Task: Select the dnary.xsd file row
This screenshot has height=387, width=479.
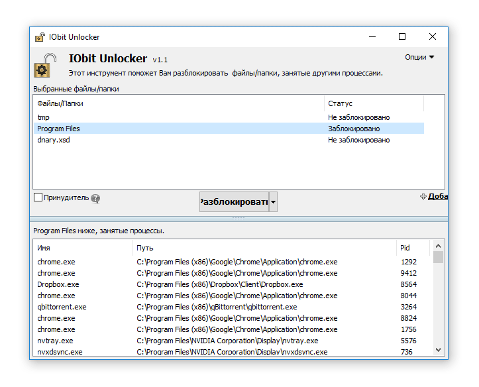Action: [229, 140]
